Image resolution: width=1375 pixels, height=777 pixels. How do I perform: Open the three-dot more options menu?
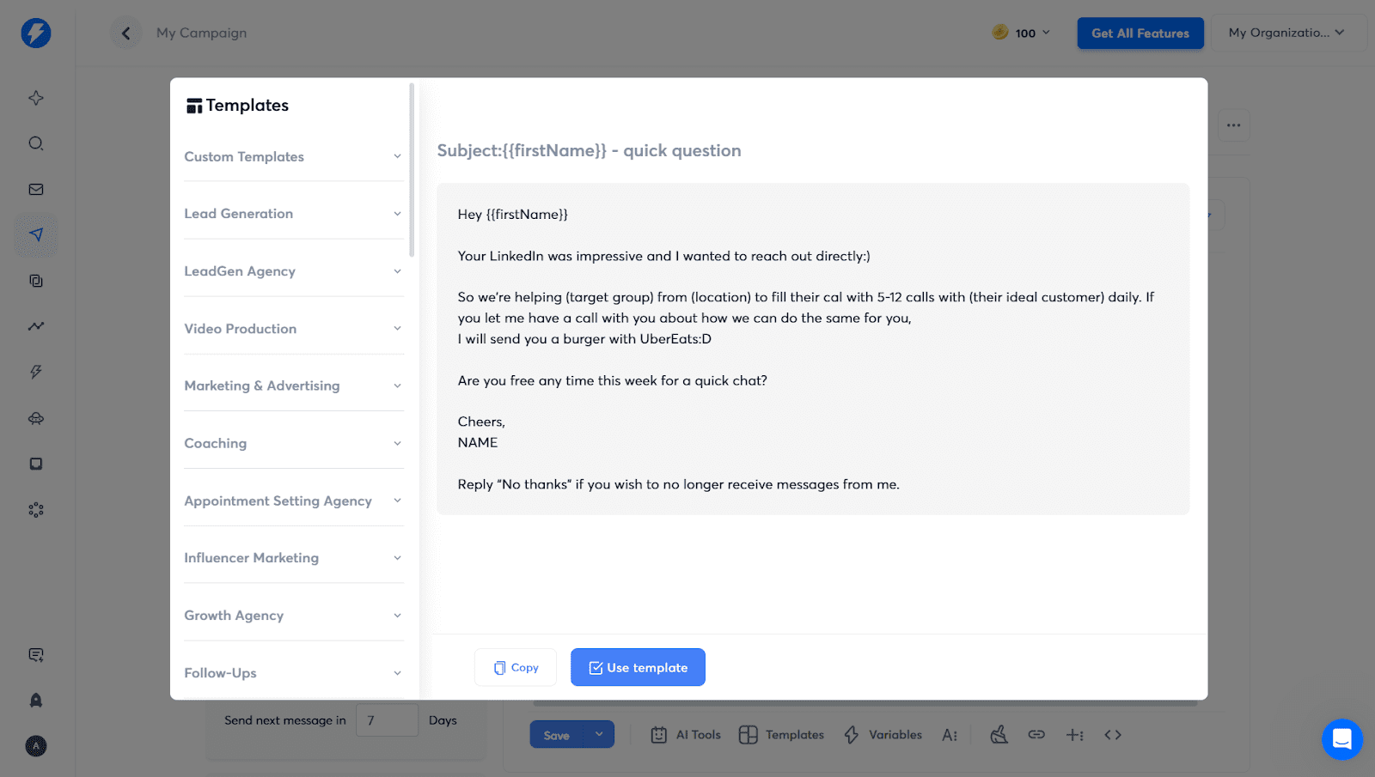pos(1233,125)
